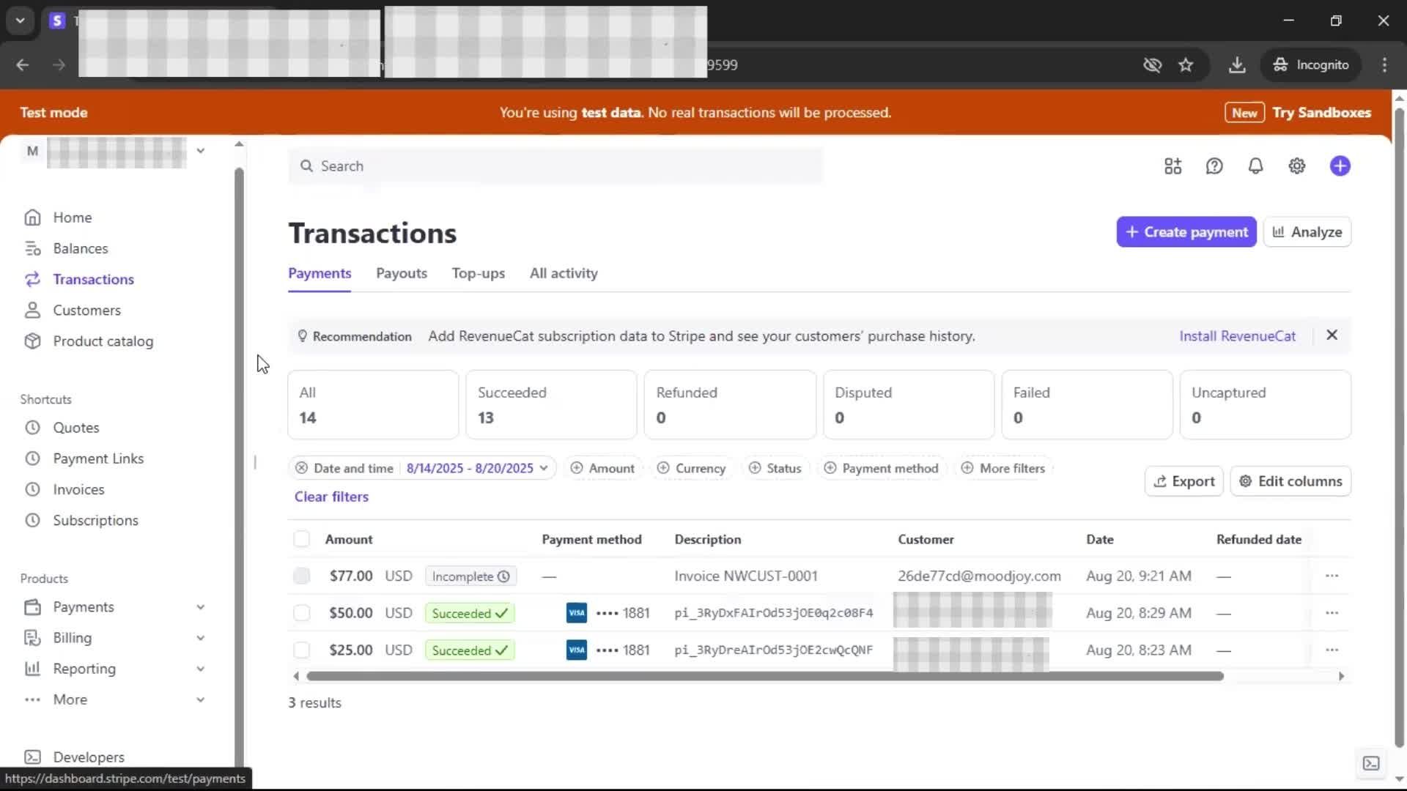Click the Product catalog box icon
Viewport: 1407px width, 791px height.
32,341
